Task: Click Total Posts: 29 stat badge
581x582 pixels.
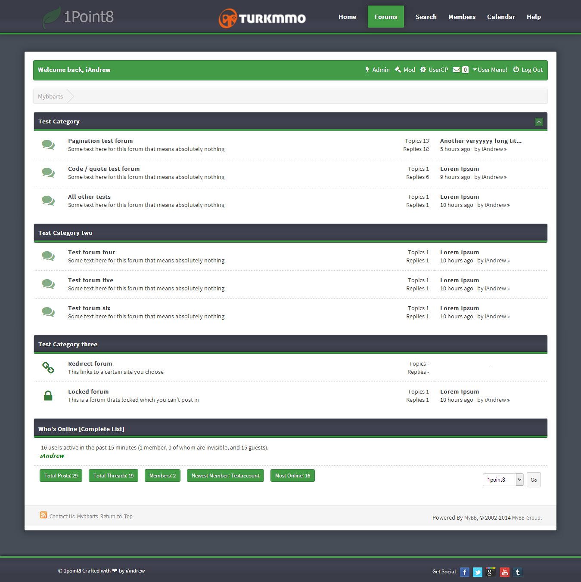Action: [x=61, y=475]
